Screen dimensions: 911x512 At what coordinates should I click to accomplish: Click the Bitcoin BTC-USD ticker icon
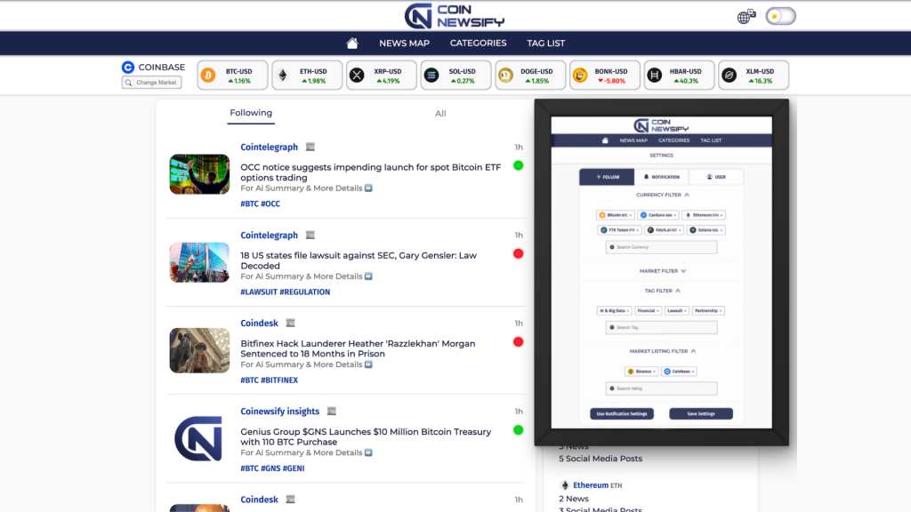click(x=208, y=76)
